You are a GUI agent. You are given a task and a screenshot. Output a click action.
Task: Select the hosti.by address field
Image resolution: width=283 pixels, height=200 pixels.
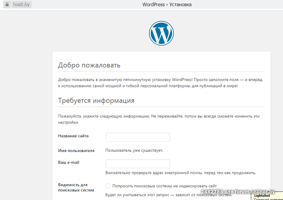[x=22, y=5]
